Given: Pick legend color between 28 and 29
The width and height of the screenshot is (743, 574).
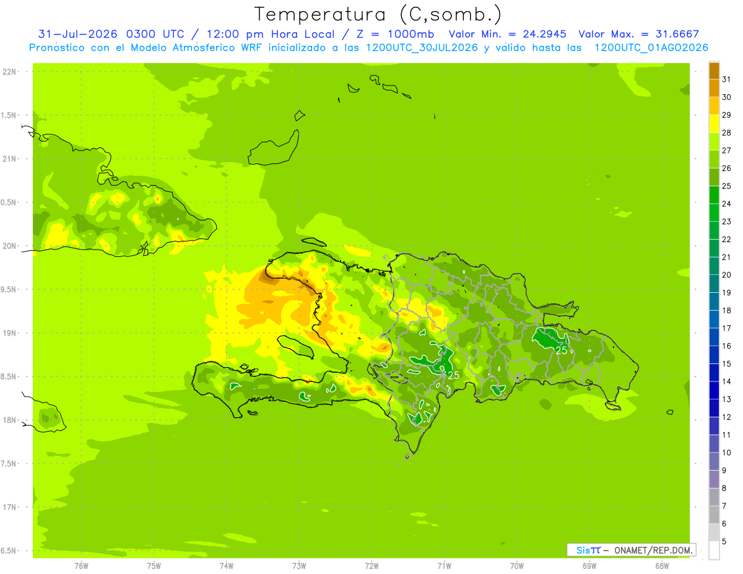Looking at the screenshot, I should tap(714, 123).
